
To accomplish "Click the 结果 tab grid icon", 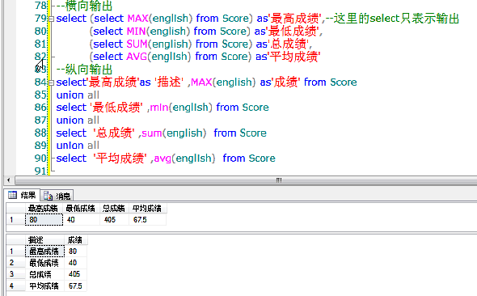I will click(12, 195).
